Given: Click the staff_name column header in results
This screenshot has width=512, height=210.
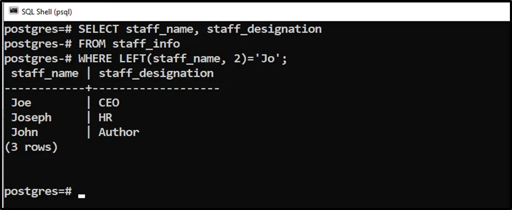Looking at the screenshot, I should [x=44, y=73].
